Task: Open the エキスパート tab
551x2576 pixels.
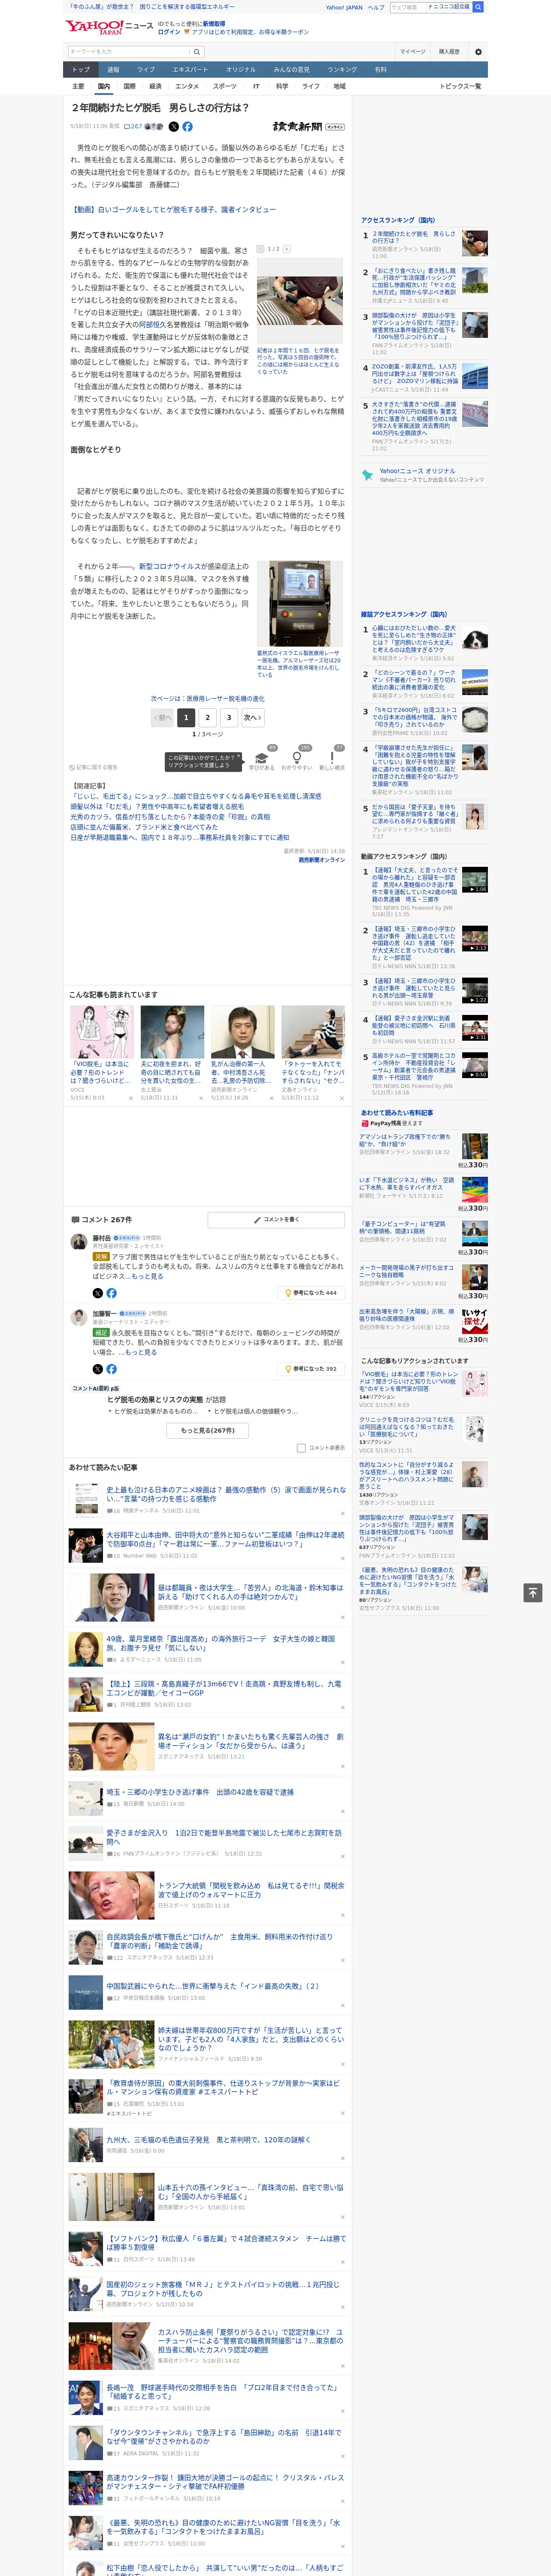Action: coord(190,70)
